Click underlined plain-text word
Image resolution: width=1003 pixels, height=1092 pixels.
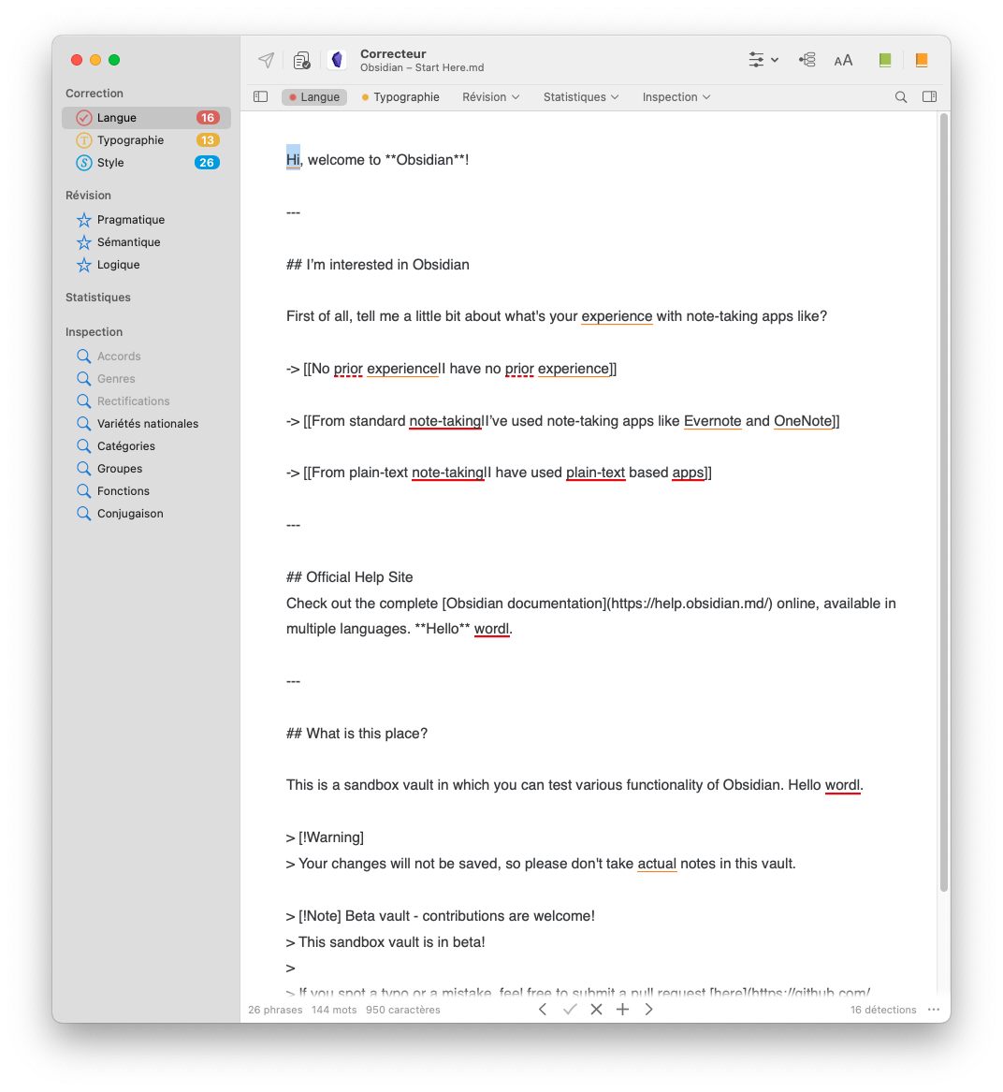[x=595, y=473]
